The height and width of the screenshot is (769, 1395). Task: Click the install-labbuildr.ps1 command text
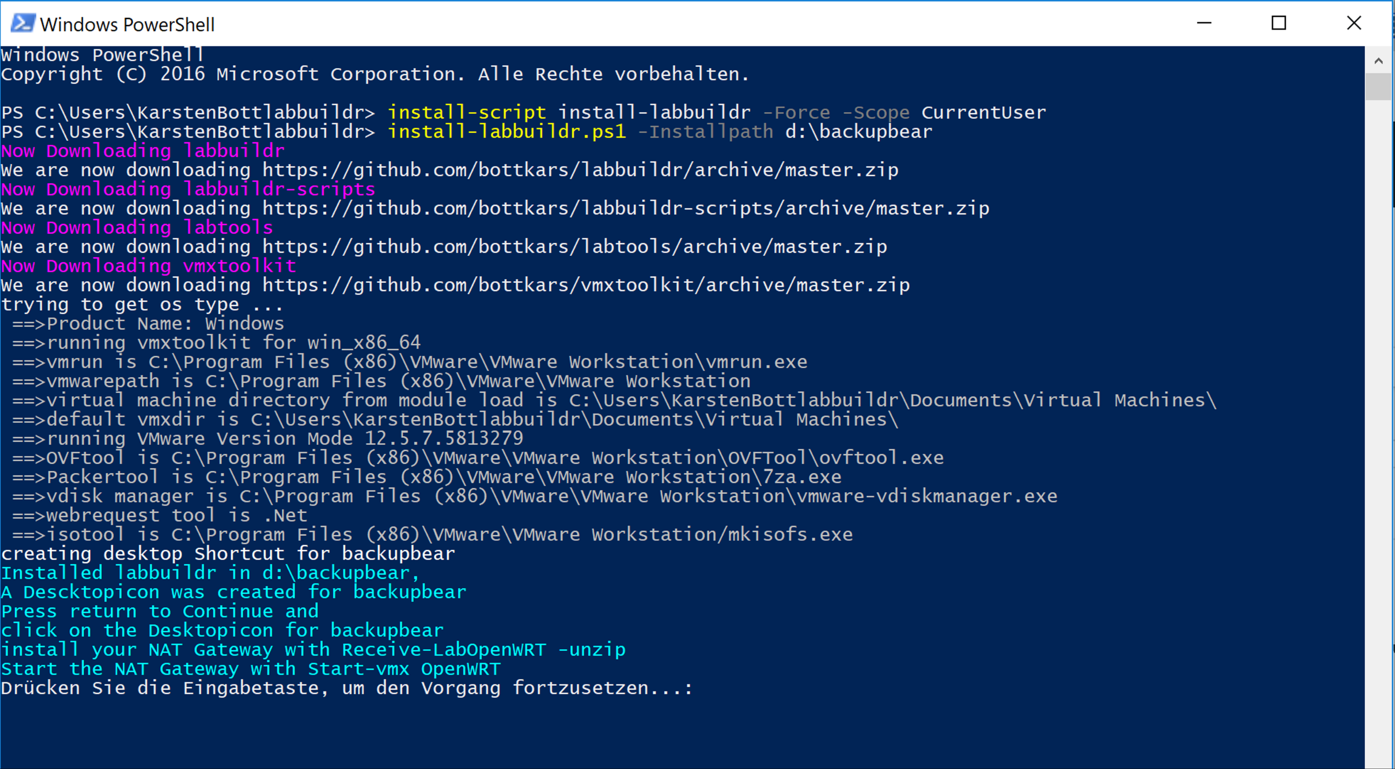click(507, 132)
